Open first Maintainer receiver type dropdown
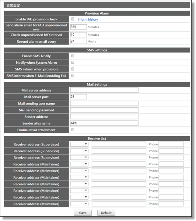 point(79,164)
